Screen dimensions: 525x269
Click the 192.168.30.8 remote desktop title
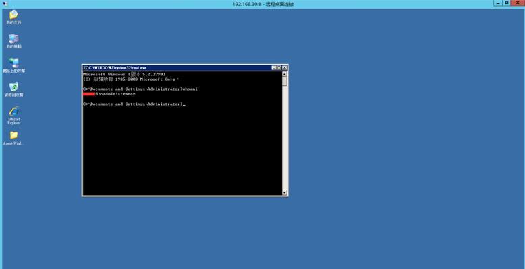click(x=263, y=4)
